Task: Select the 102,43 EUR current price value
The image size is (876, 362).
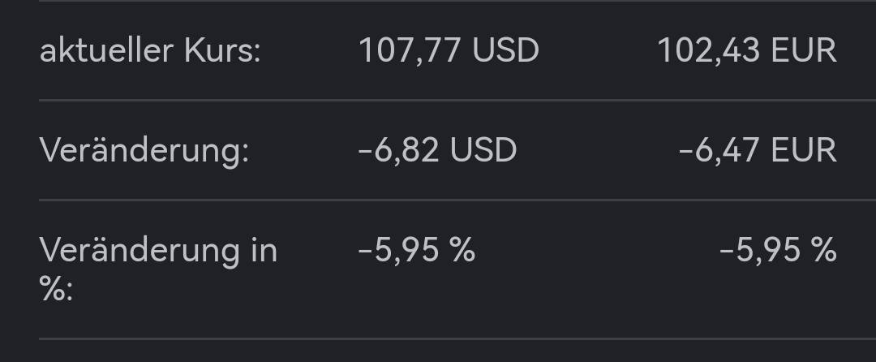Action: tap(746, 51)
